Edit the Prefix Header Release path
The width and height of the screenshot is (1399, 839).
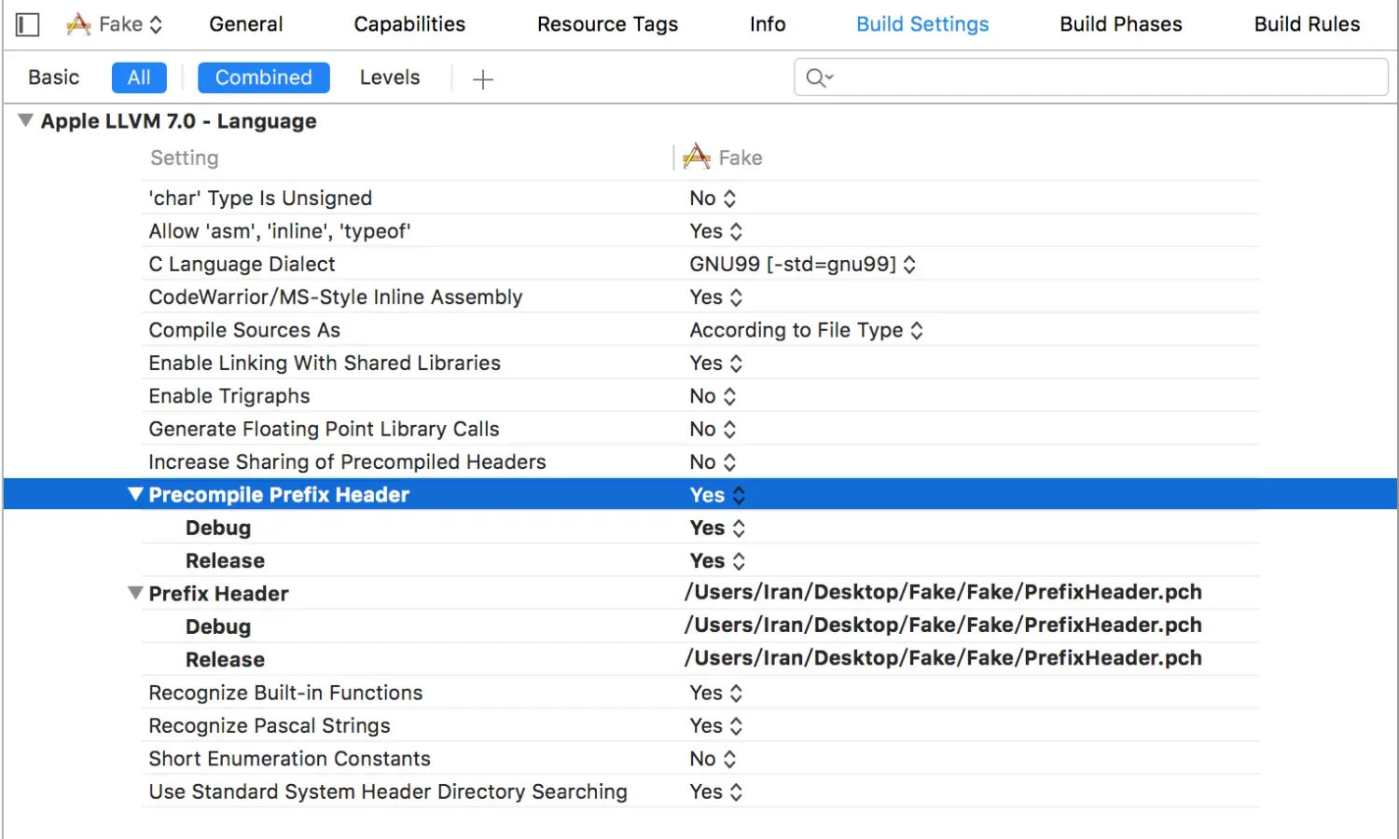point(943,658)
